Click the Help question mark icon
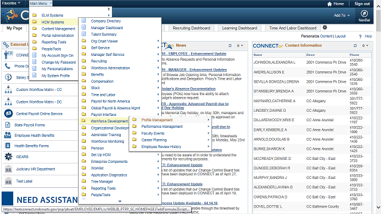381x214 pixels. (x=360, y=36)
